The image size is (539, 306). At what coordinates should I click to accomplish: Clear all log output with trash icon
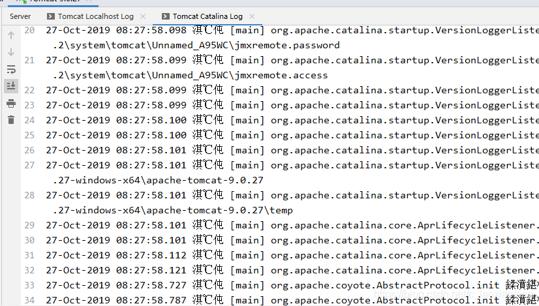[11, 119]
